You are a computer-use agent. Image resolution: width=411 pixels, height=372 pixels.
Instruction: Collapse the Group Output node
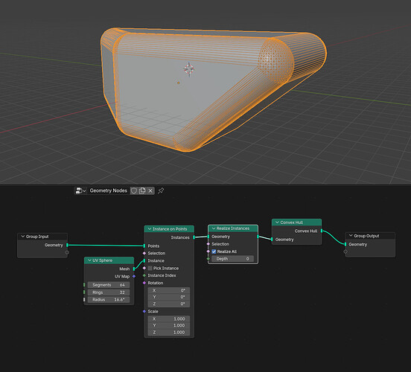351,236
